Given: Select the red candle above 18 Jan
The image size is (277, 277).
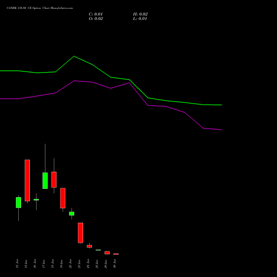Looking at the screenshot, I should (x=54, y=179).
